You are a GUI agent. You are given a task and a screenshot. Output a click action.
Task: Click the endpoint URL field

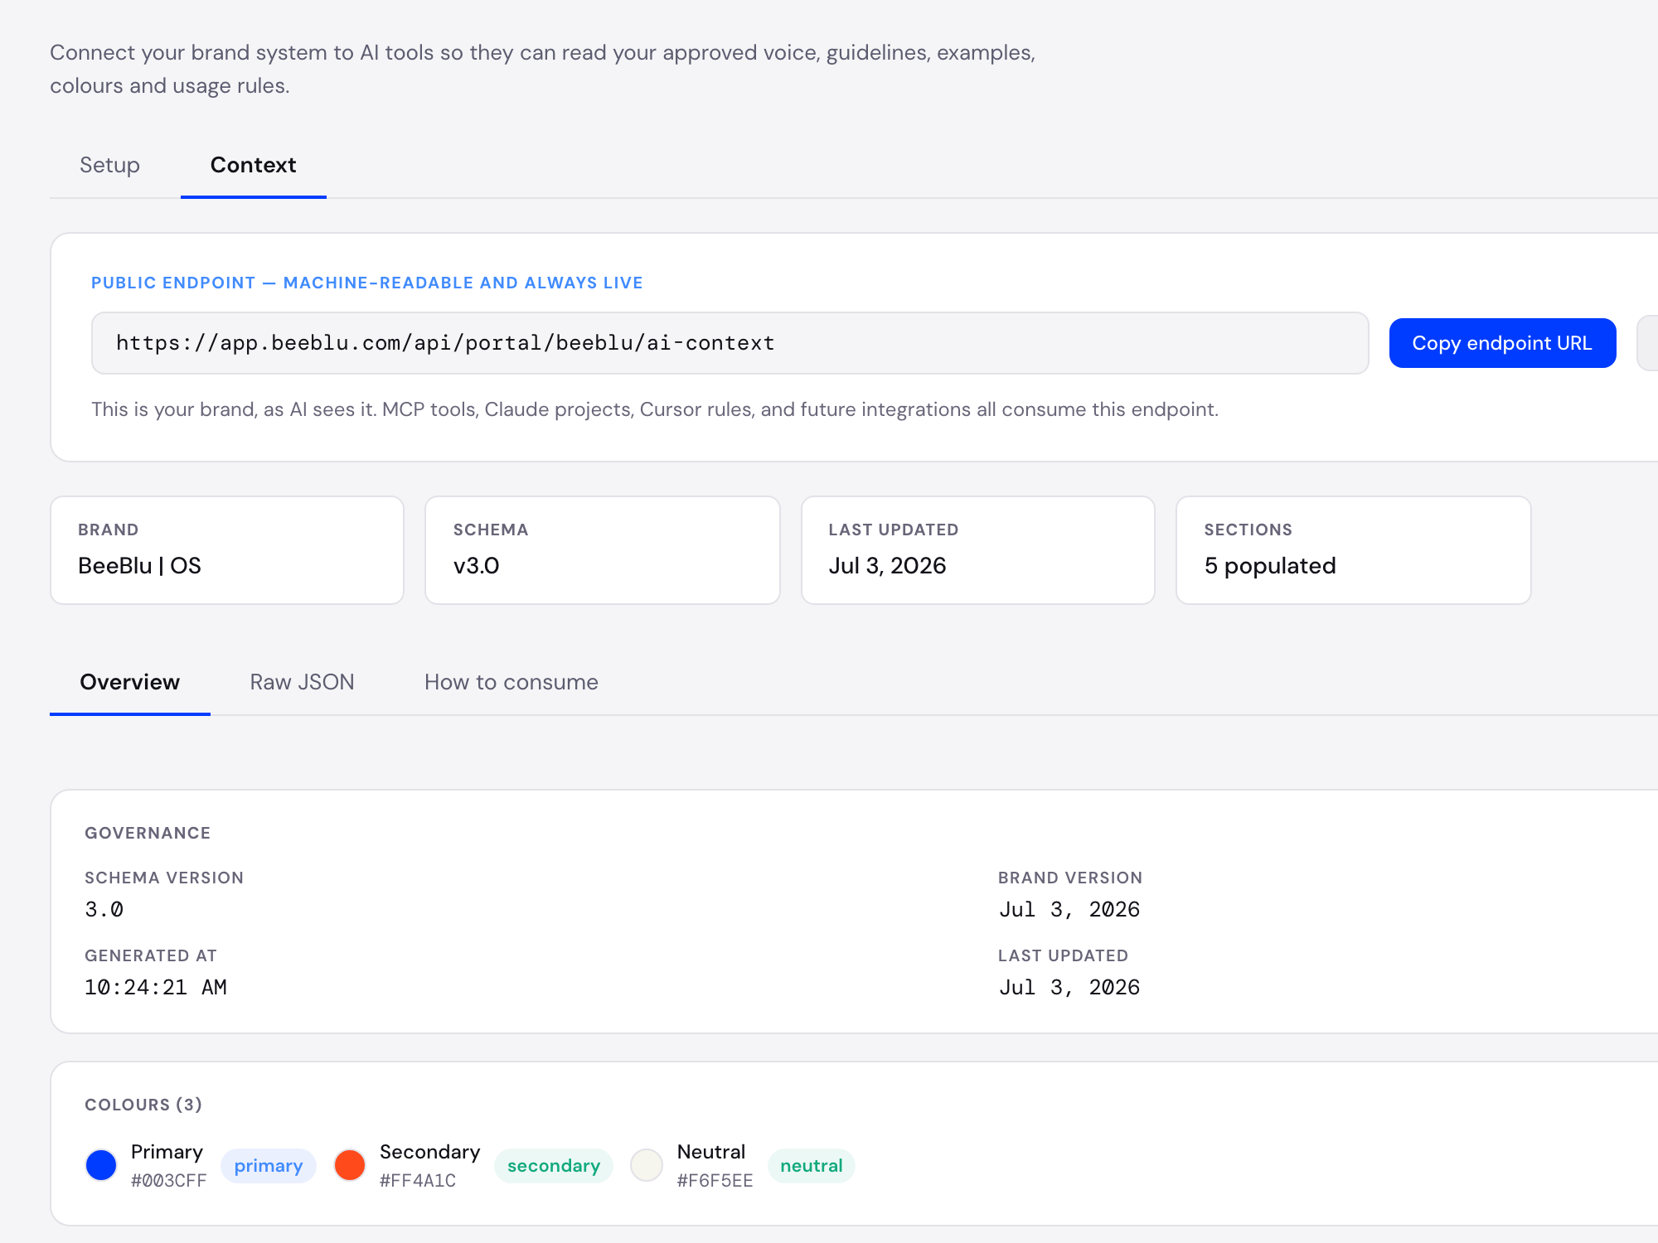point(730,343)
